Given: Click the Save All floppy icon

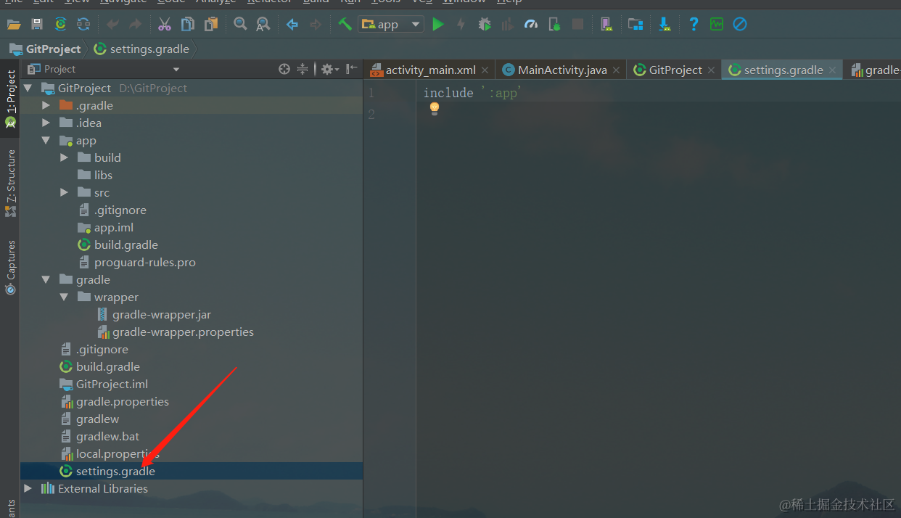Looking at the screenshot, I should [37, 25].
